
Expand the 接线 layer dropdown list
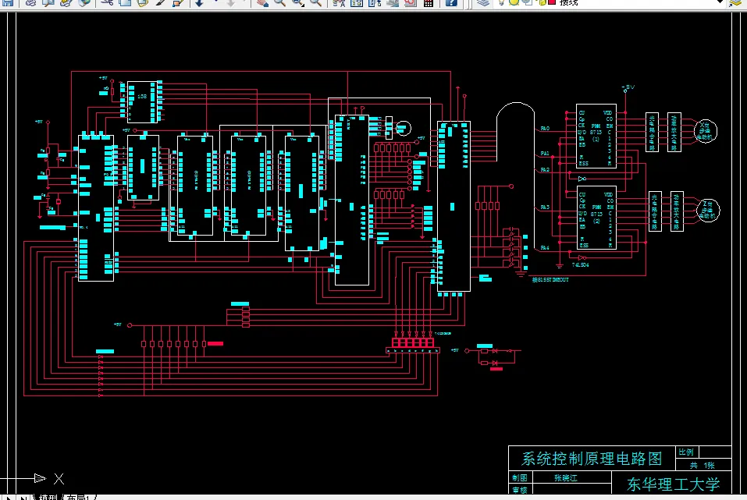point(720,2)
